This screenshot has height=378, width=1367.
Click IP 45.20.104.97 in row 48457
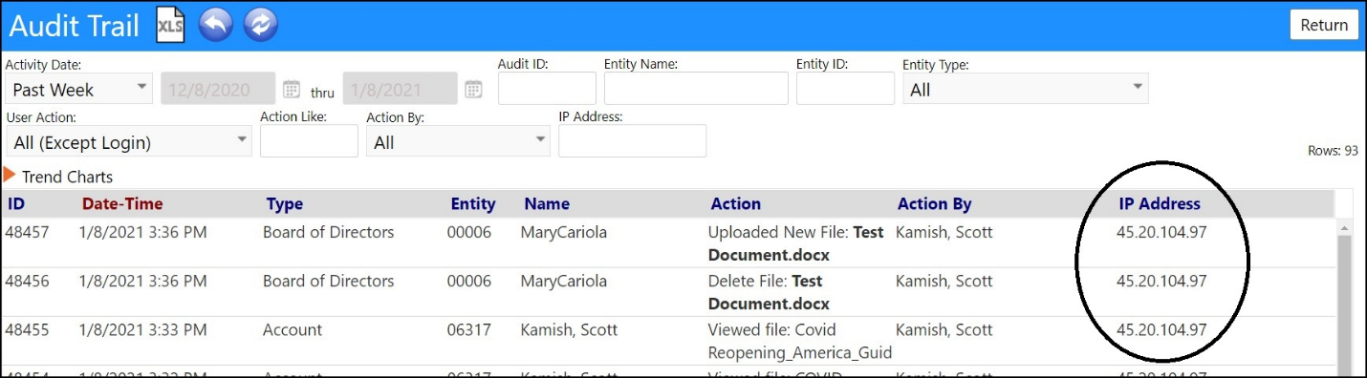pyautogui.click(x=1161, y=232)
